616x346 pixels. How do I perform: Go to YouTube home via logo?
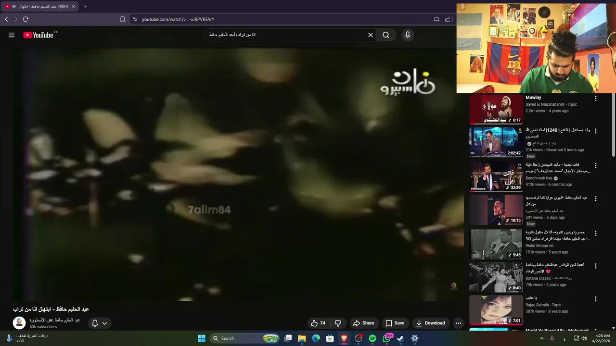[38, 35]
